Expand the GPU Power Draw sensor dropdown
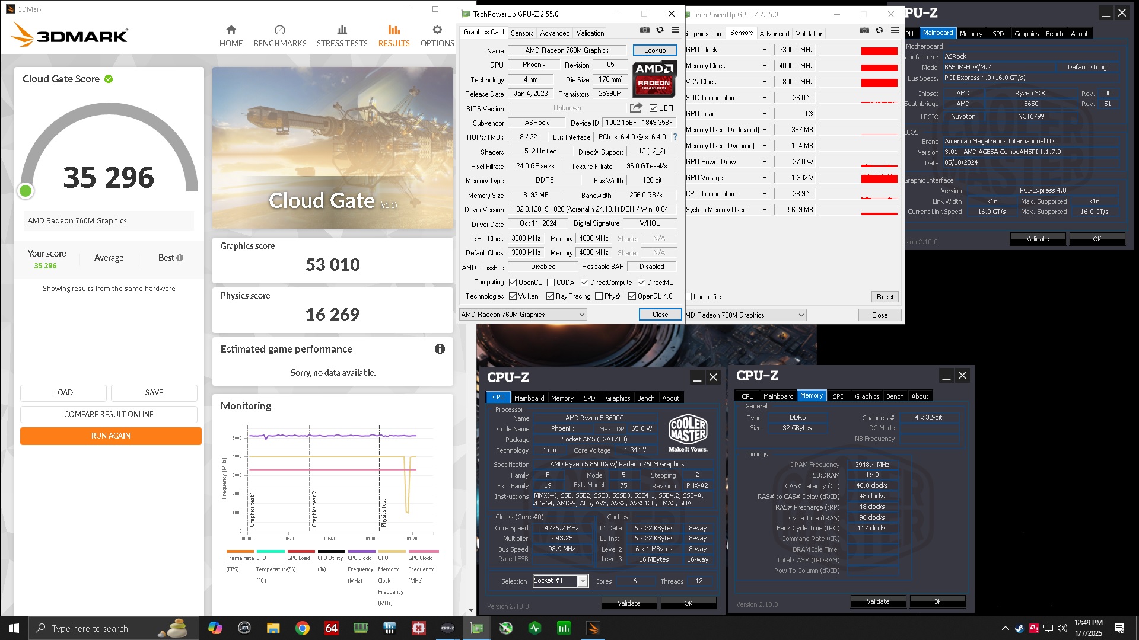The width and height of the screenshot is (1139, 640). pos(765,162)
